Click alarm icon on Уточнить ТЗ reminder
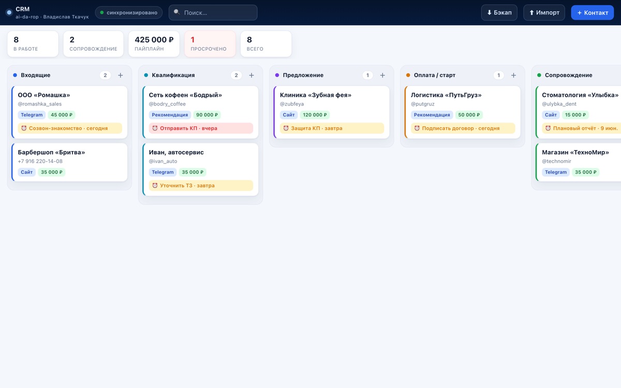 pos(155,186)
